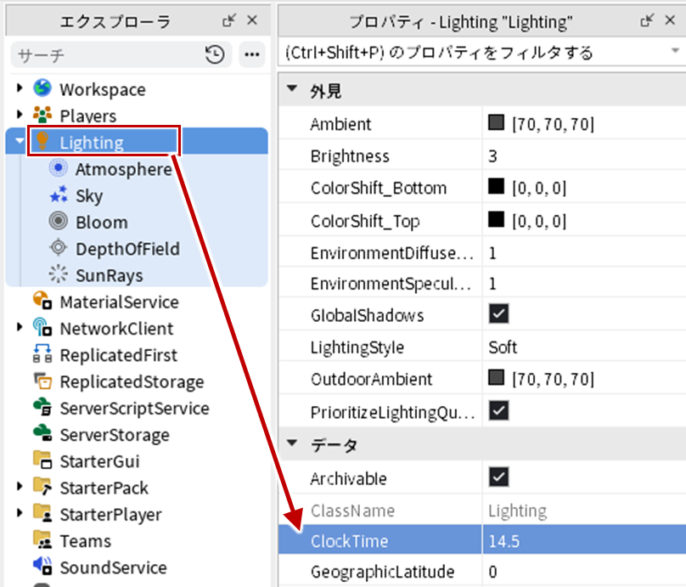Toggle the GlobalShadows checkbox
Image resolution: width=686 pixels, height=587 pixels.
tap(498, 313)
